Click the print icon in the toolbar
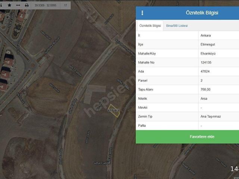Viewport: 239px width, 179px height. tap(27, 5)
